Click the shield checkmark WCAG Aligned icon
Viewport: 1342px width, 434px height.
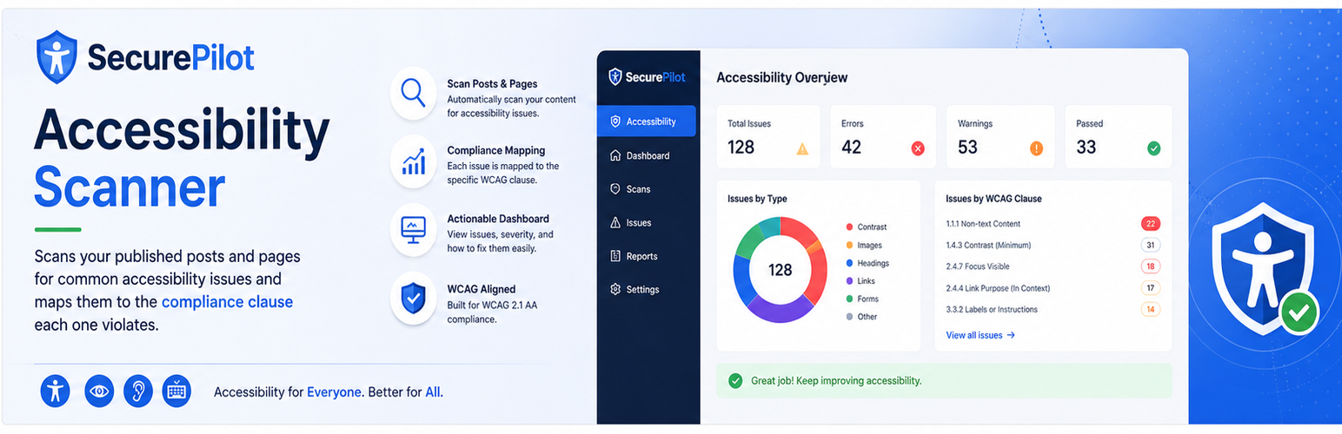pyautogui.click(x=413, y=298)
